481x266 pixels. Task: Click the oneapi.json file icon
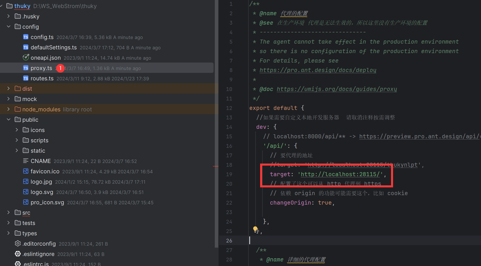pyautogui.click(x=26, y=57)
